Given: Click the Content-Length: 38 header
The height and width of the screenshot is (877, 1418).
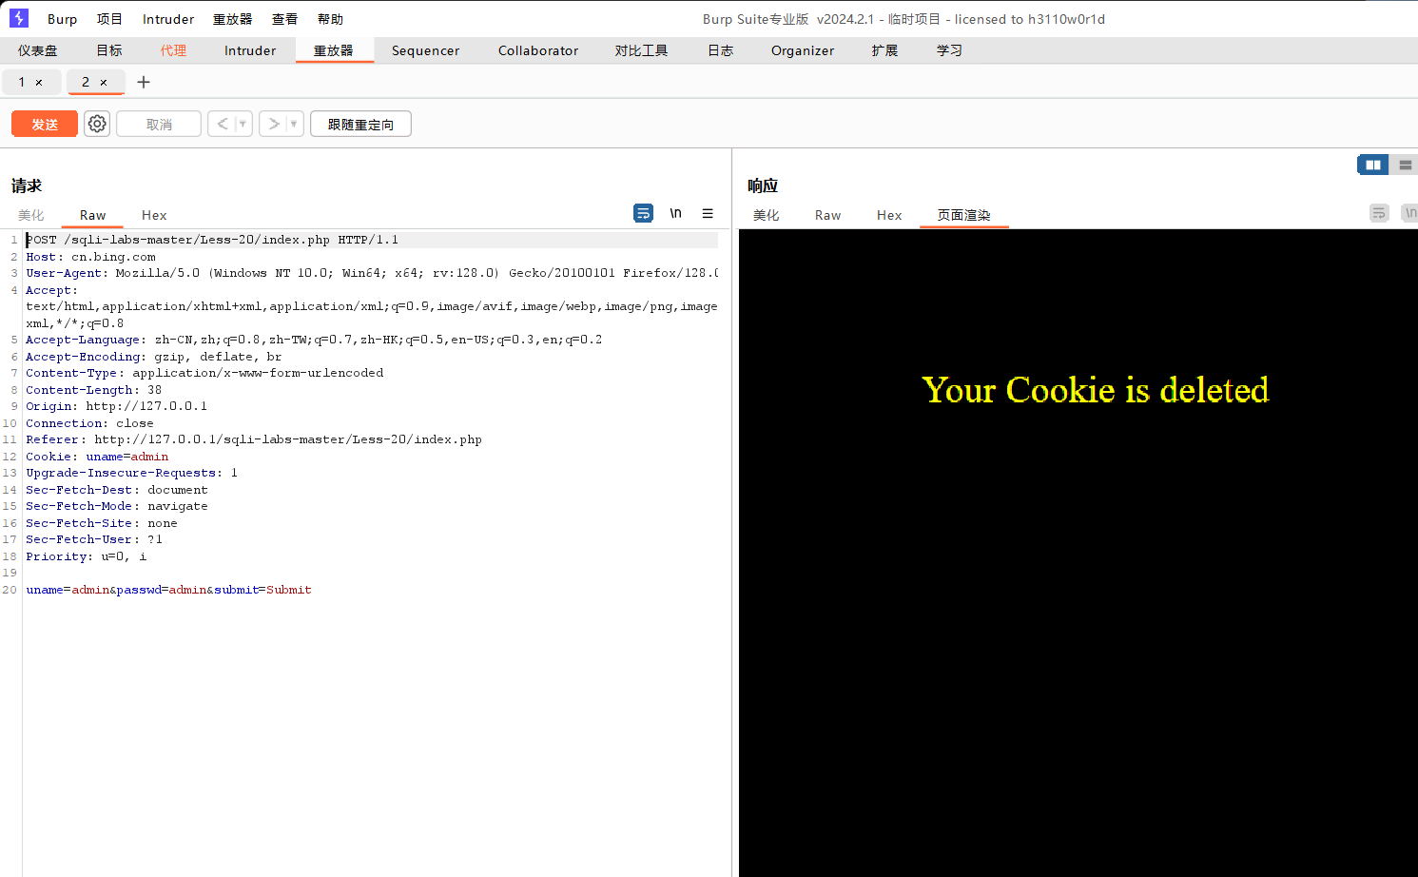Looking at the screenshot, I should pyautogui.click(x=93, y=390).
